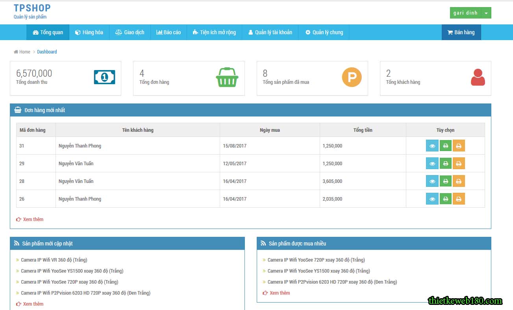View order 26 using the eye icon
Screen dimensions: 513x310
pos(432,199)
